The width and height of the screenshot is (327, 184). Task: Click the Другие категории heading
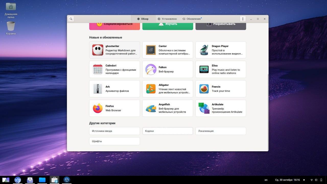102,123
